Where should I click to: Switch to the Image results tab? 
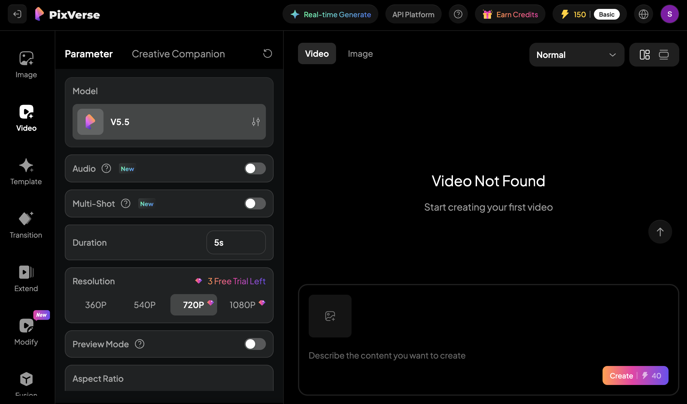(360, 54)
